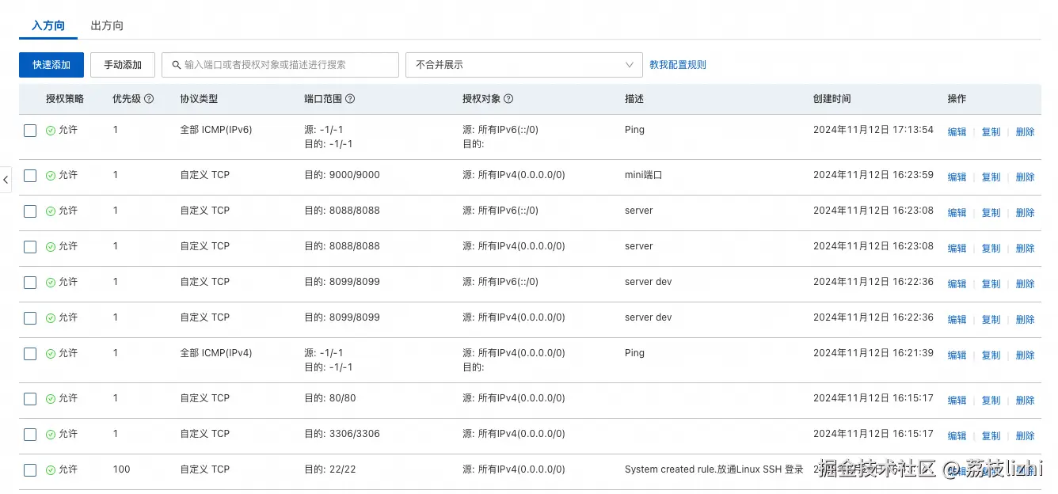1058x494 pixels.
Task: Open the 不合并展示 dropdown
Action: (x=523, y=65)
